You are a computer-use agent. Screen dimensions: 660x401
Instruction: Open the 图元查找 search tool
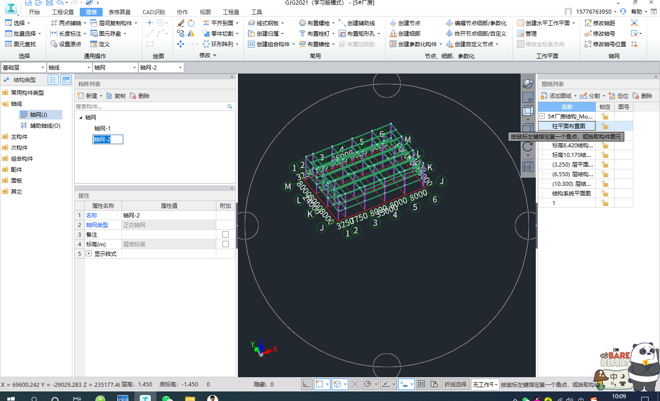pyautogui.click(x=21, y=44)
